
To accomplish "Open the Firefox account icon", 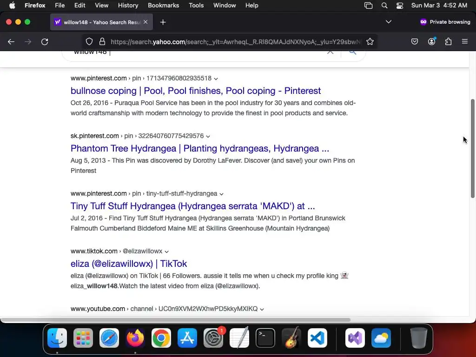I will 431,41.
